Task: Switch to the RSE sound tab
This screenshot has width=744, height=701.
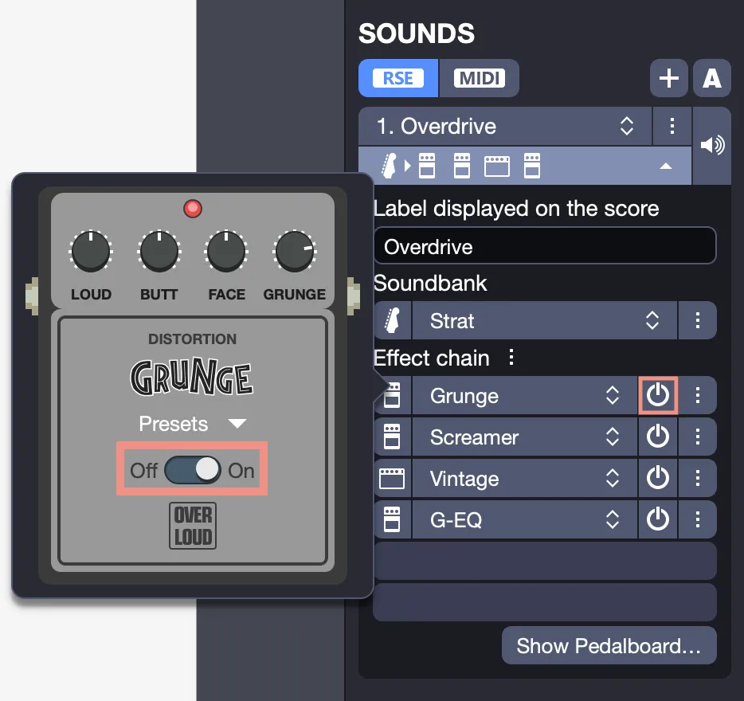Action: tap(398, 78)
